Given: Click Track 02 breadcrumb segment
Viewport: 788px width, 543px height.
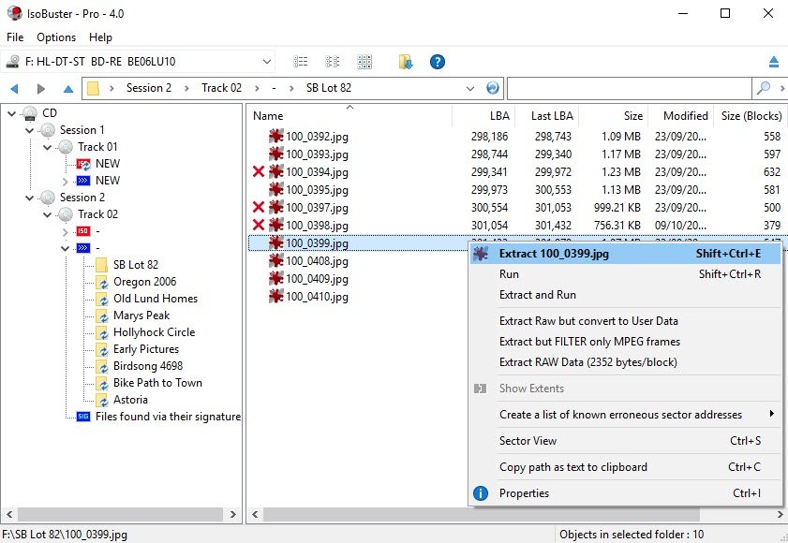Looking at the screenshot, I should 222,88.
